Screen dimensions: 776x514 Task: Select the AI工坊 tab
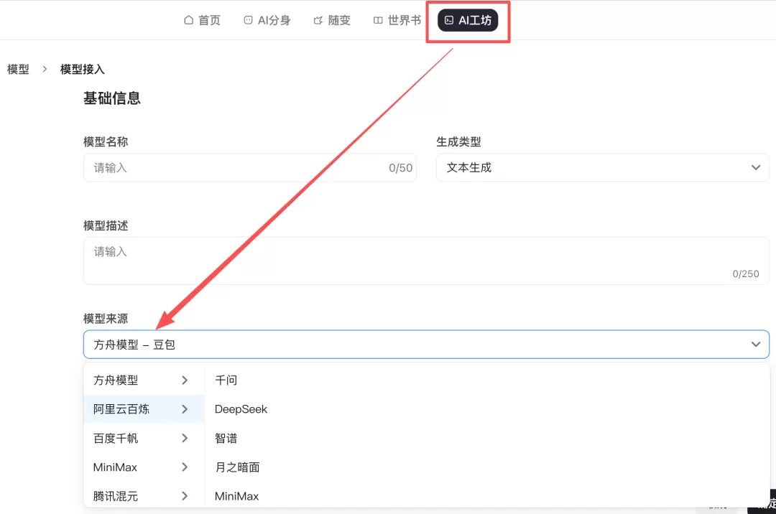pyautogui.click(x=468, y=20)
